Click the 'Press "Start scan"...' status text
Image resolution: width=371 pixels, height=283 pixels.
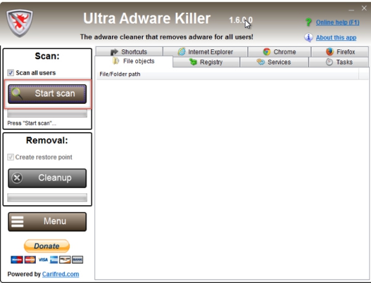(x=32, y=123)
